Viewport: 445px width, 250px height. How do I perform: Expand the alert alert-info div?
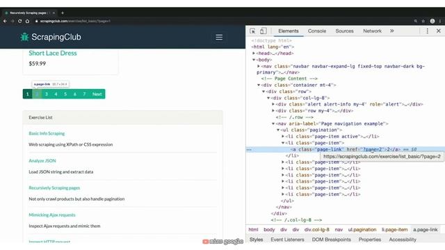273,104
